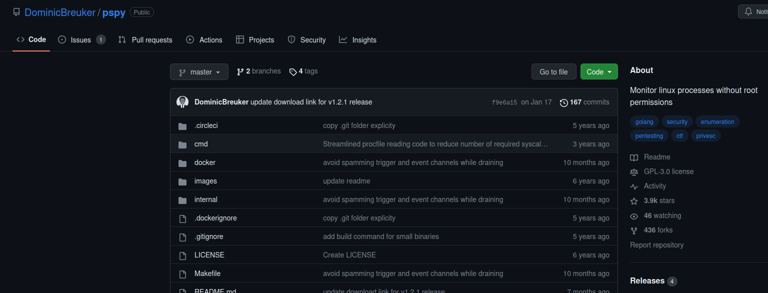The image size is (768, 293).
Task: Click the Go to file button
Action: [x=553, y=71]
